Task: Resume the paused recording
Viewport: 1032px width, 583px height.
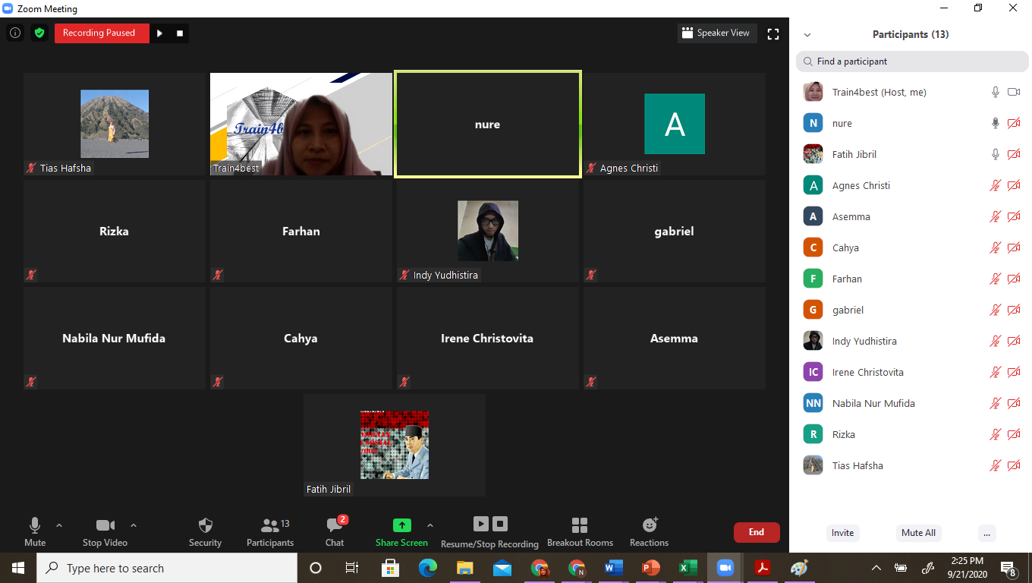Action: click(x=159, y=33)
